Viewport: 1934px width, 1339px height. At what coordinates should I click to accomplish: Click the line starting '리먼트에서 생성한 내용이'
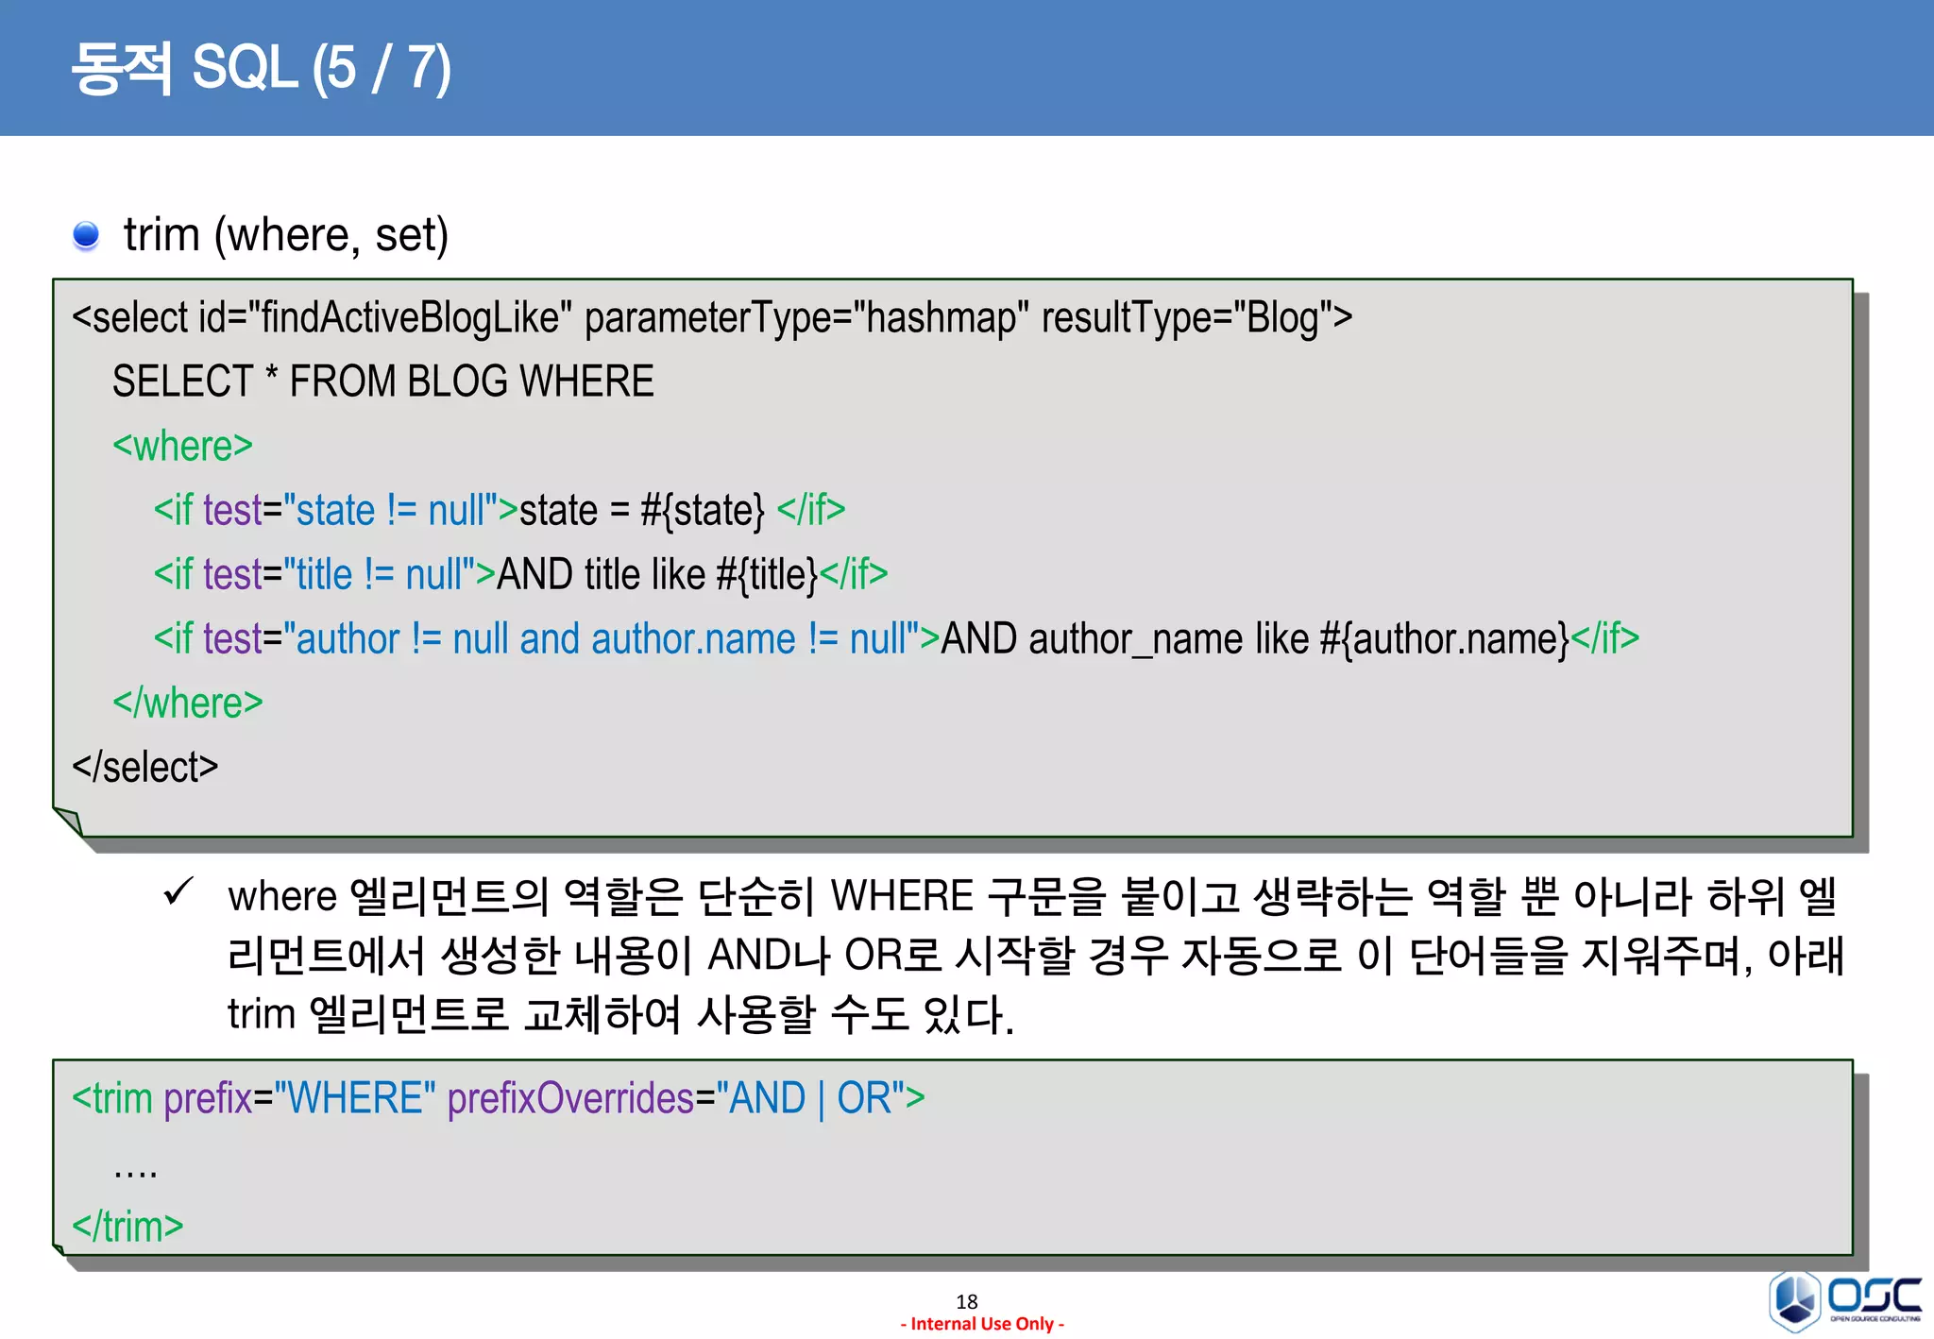click(1036, 955)
